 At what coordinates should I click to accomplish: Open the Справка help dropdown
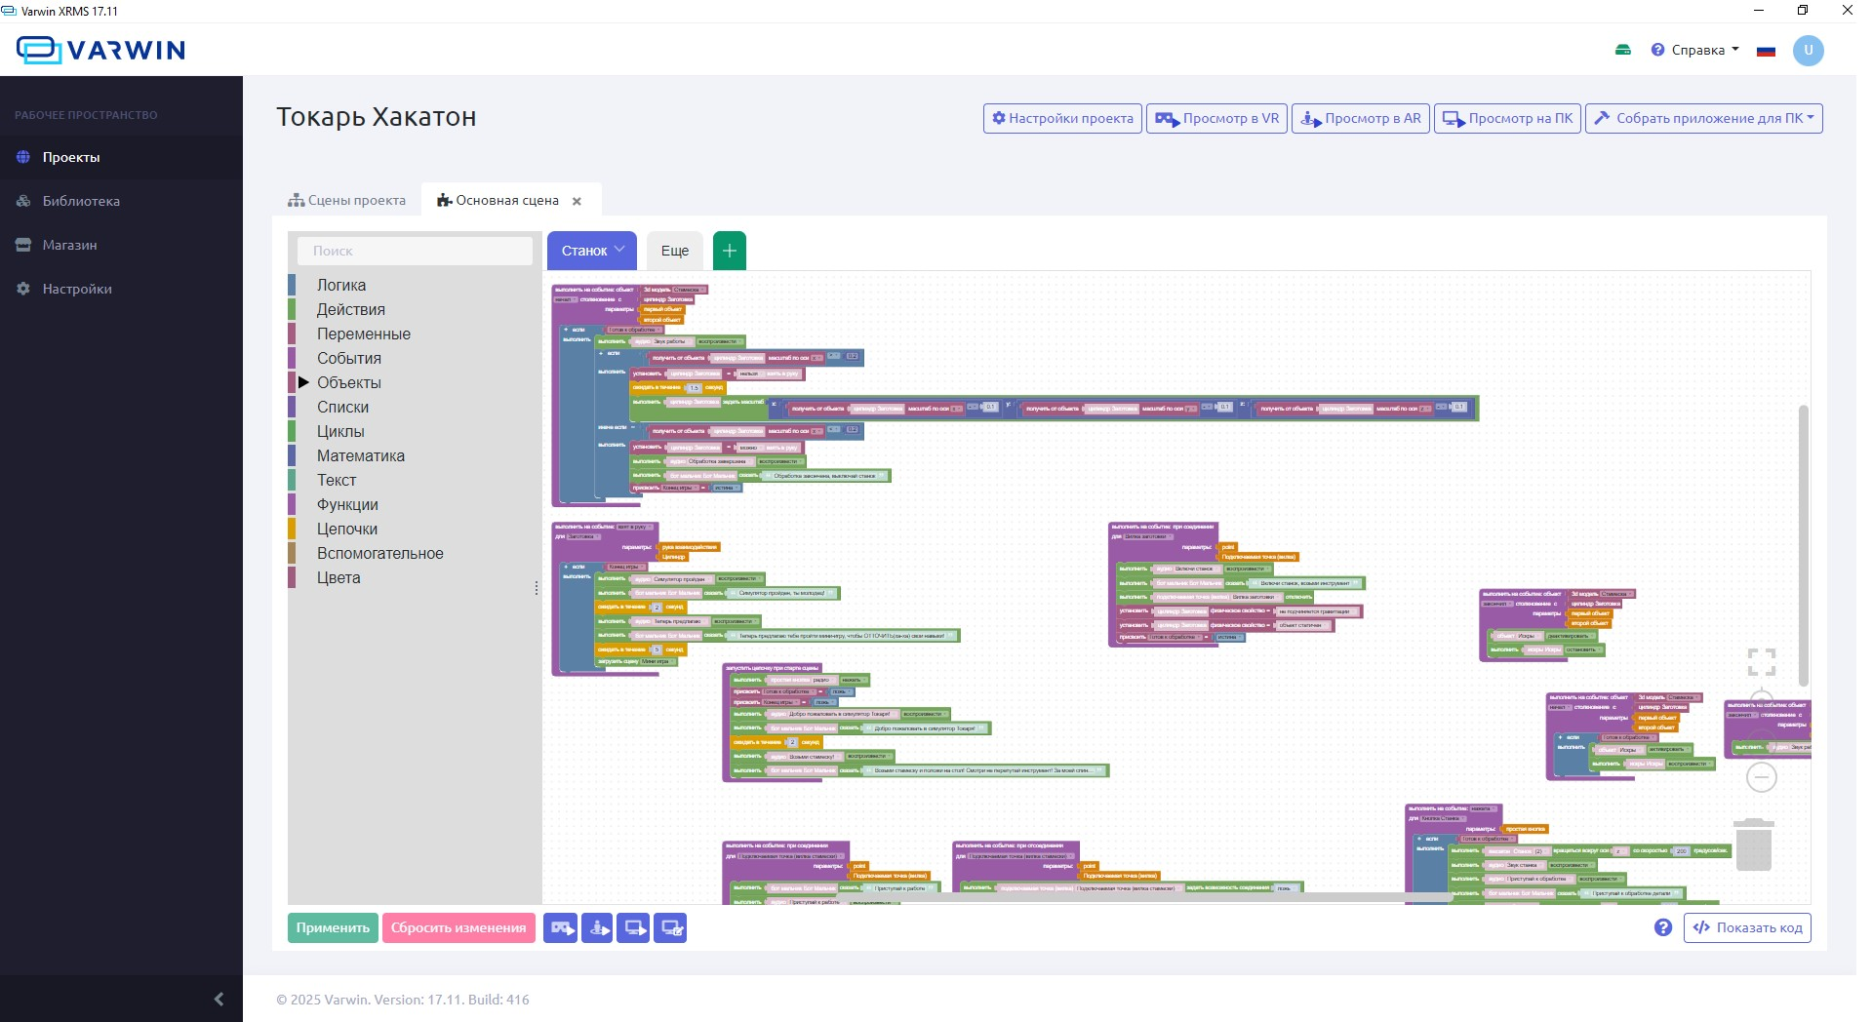[1695, 50]
